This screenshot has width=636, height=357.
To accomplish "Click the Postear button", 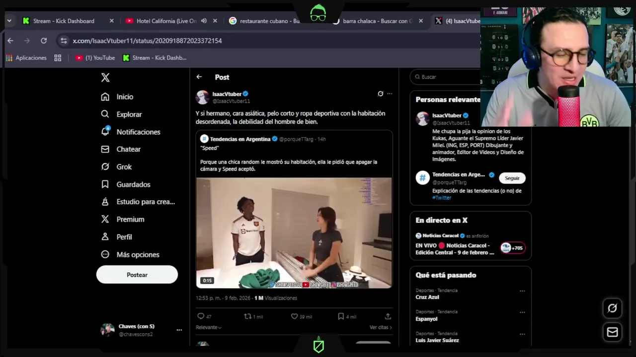I will point(137,275).
